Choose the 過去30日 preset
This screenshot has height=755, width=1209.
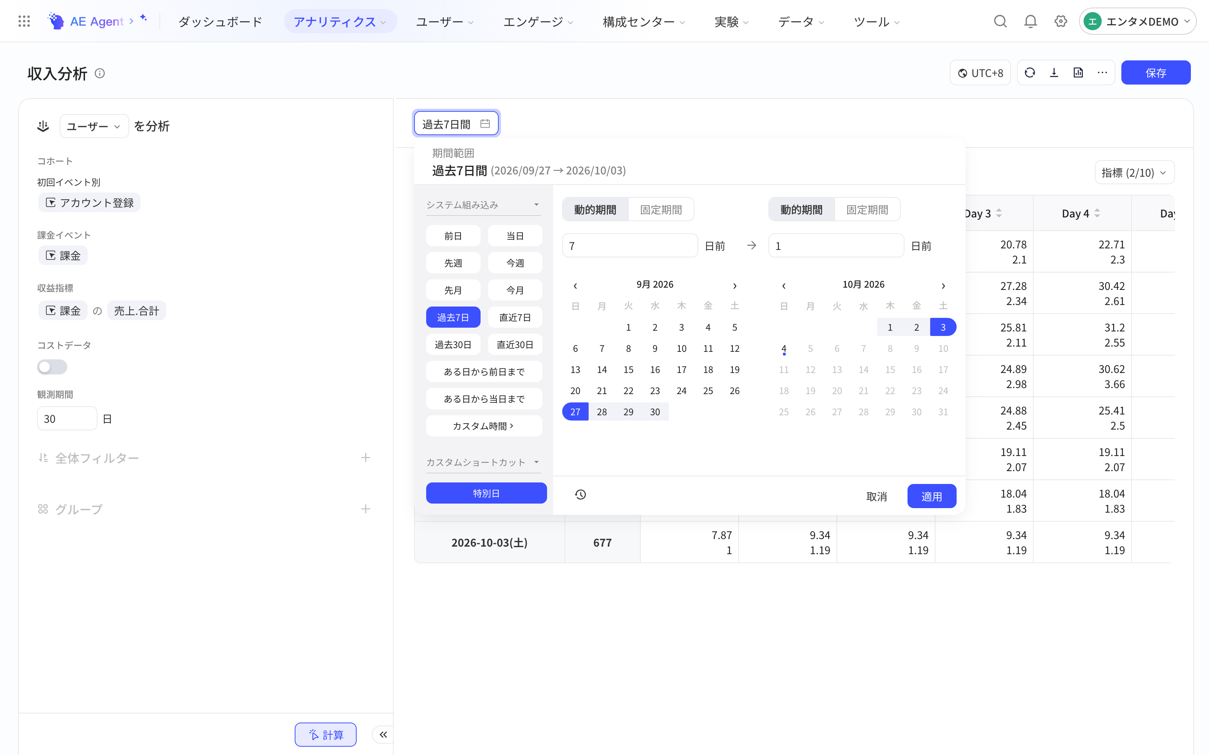coord(453,345)
